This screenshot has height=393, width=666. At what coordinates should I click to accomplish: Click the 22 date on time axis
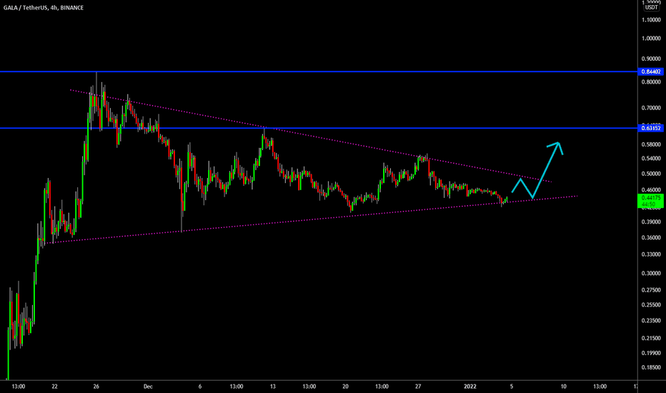54,387
